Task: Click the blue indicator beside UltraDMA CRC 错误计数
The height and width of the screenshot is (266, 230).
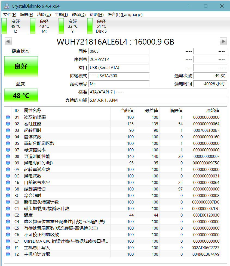Action: pyautogui.click(x=8, y=241)
